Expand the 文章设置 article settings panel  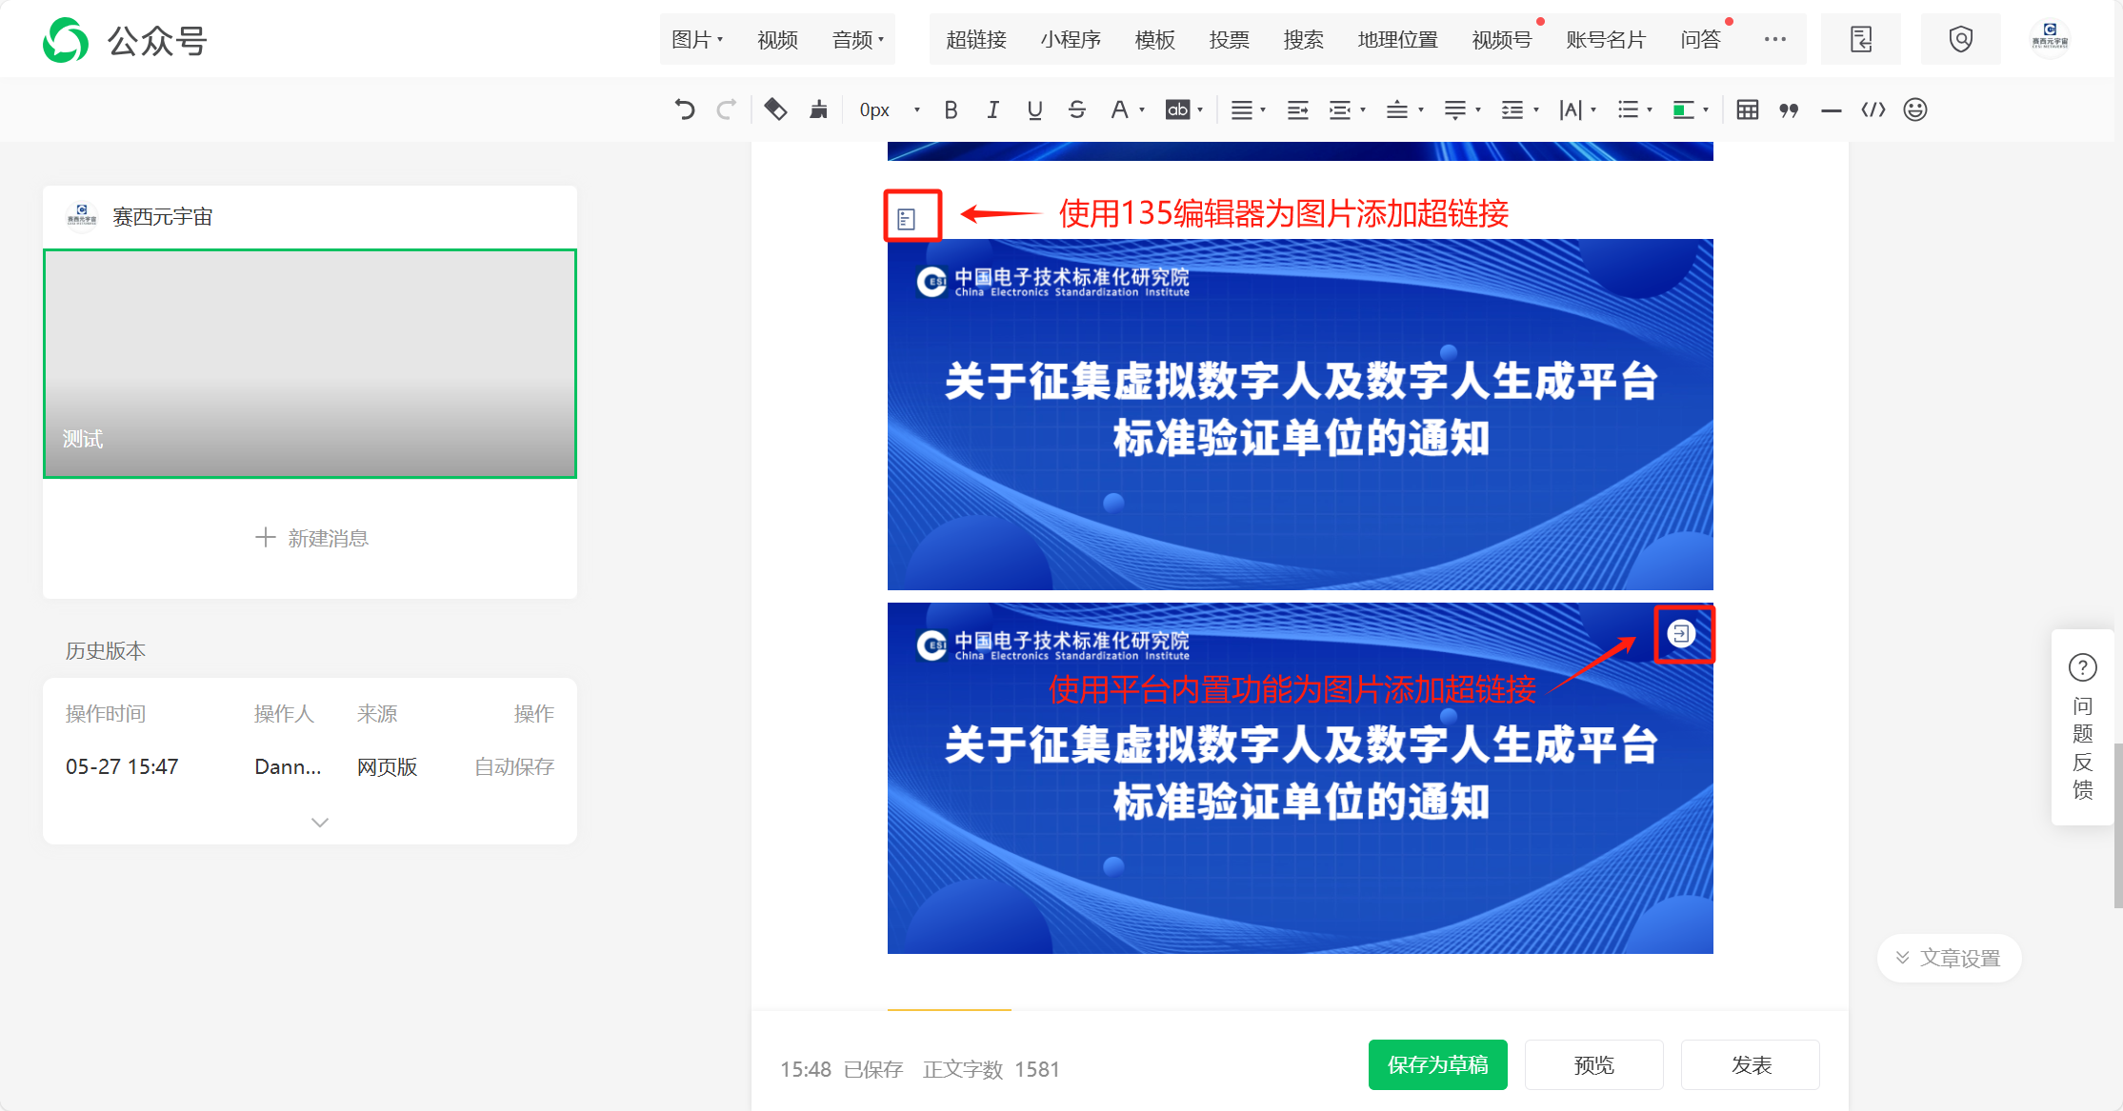(1949, 958)
